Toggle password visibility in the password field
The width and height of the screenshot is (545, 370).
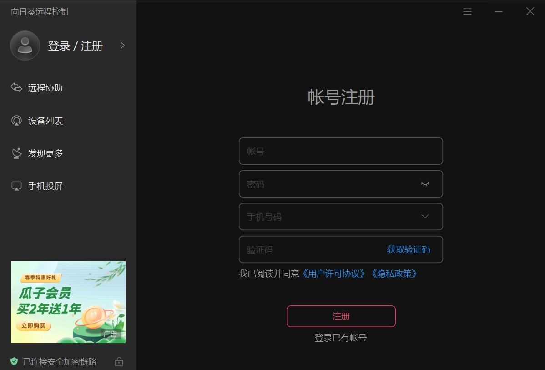click(425, 184)
